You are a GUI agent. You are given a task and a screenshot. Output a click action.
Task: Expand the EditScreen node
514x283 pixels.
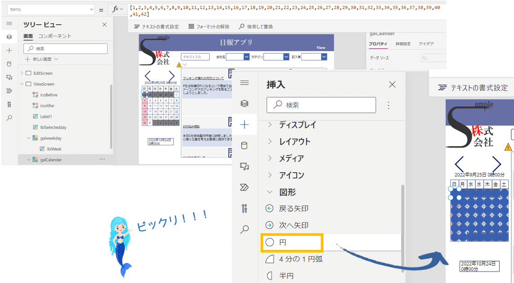[22, 73]
